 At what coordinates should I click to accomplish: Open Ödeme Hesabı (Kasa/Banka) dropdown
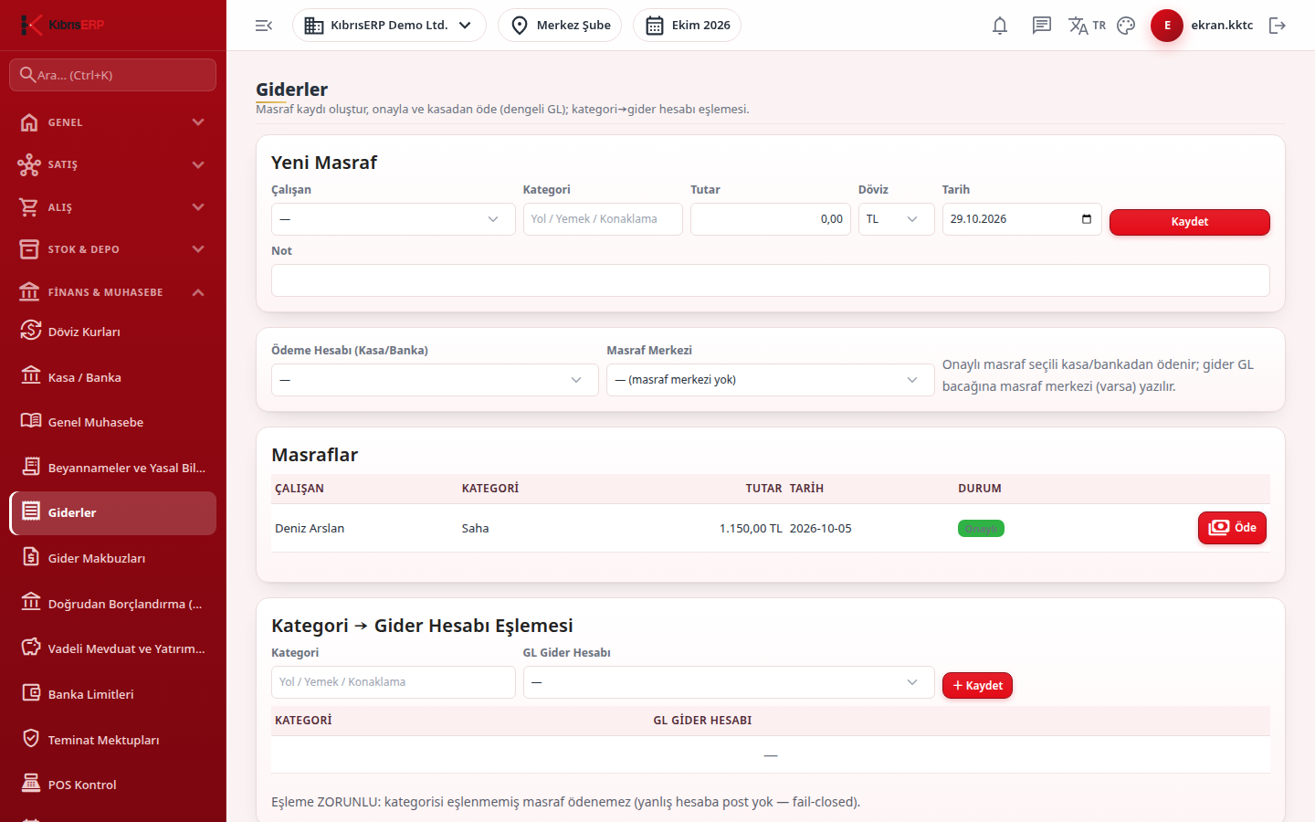435,380
